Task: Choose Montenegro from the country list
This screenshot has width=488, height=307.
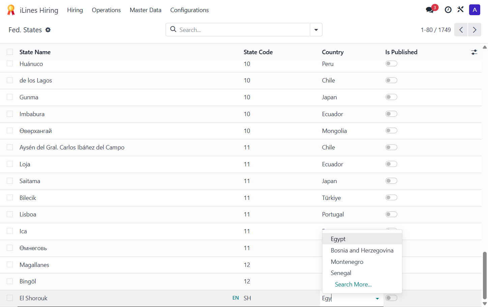Action: (362, 262)
